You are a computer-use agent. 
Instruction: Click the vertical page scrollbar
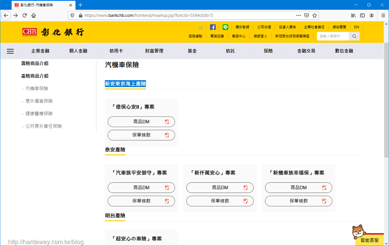point(386,100)
